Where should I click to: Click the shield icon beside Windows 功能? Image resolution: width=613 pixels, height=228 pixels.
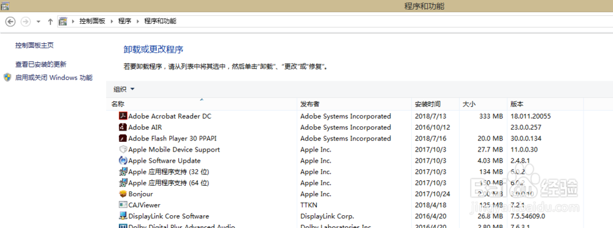pyautogui.click(x=7, y=77)
